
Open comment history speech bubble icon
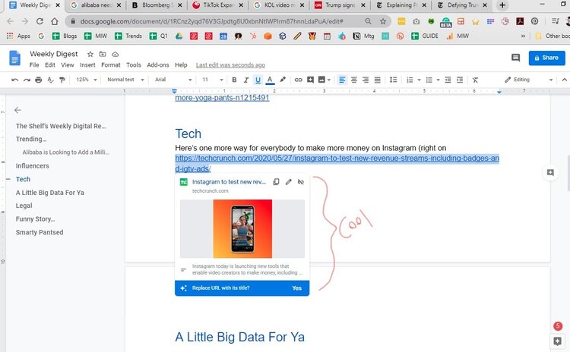point(515,58)
